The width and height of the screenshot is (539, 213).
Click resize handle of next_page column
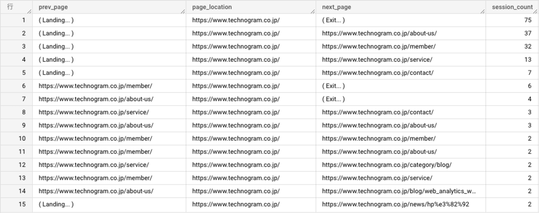point(482,11)
